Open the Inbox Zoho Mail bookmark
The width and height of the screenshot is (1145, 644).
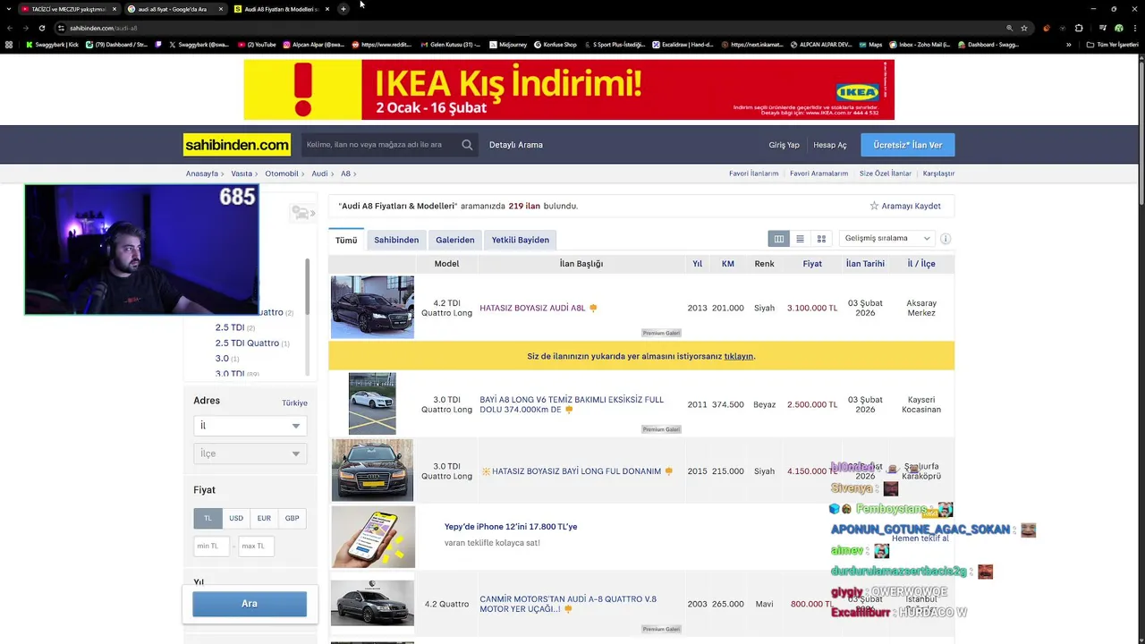click(x=920, y=45)
